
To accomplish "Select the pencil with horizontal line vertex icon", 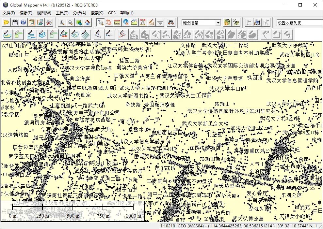I will [x=109, y=34].
